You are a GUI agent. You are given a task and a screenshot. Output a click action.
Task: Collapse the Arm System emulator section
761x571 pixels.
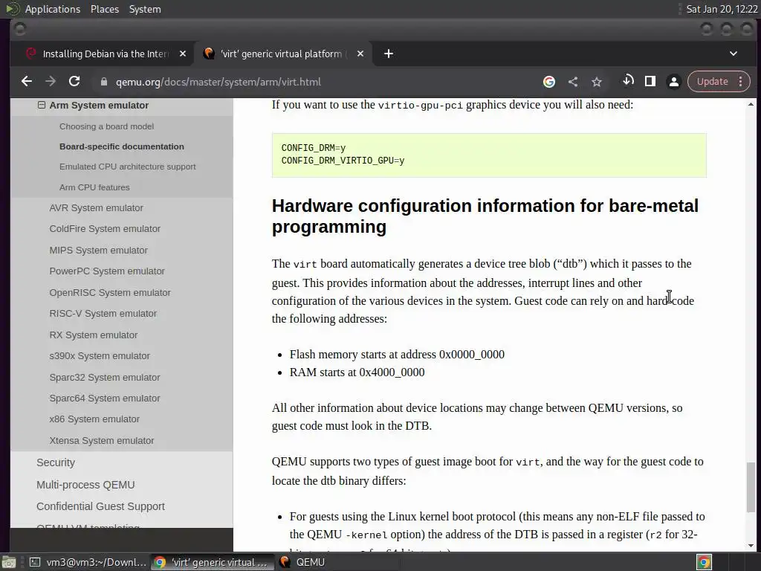point(42,105)
